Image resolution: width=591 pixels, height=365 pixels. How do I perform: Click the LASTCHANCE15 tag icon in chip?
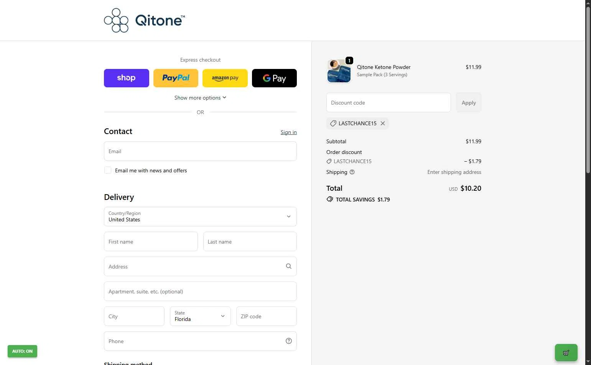(x=333, y=123)
